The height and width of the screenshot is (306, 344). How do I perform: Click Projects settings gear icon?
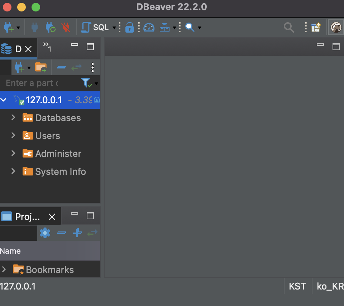[45, 233]
